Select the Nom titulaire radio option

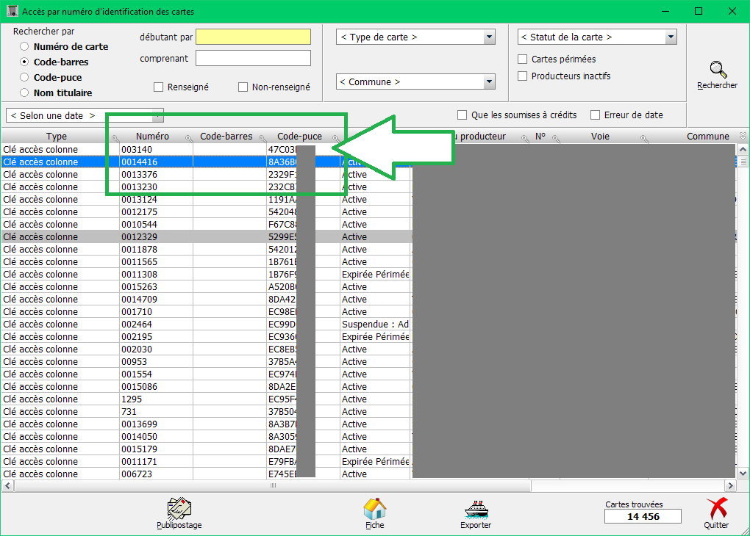pos(25,93)
